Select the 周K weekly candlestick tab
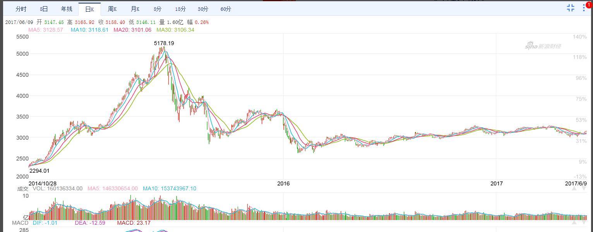 coord(112,9)
